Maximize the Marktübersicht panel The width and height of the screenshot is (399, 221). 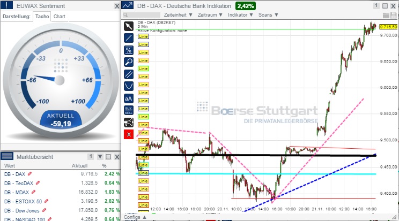108,157
